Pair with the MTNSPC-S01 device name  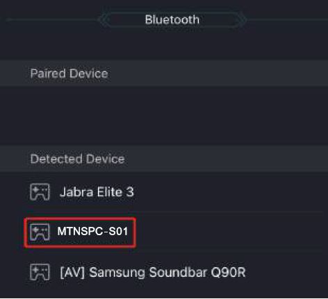tap(92, 231)
